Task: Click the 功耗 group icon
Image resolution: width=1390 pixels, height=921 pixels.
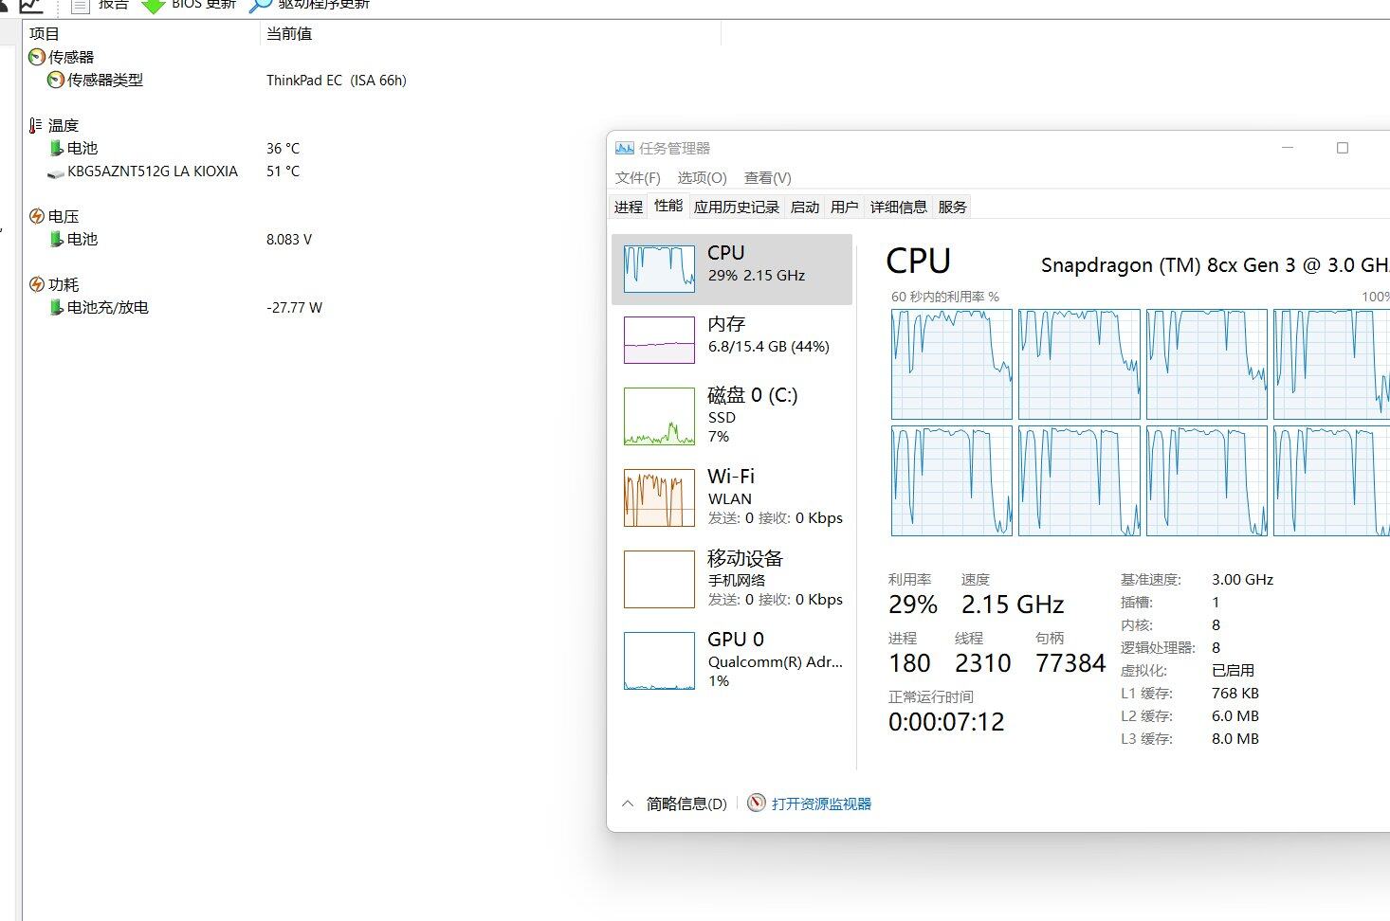Action: coord(37,285)
